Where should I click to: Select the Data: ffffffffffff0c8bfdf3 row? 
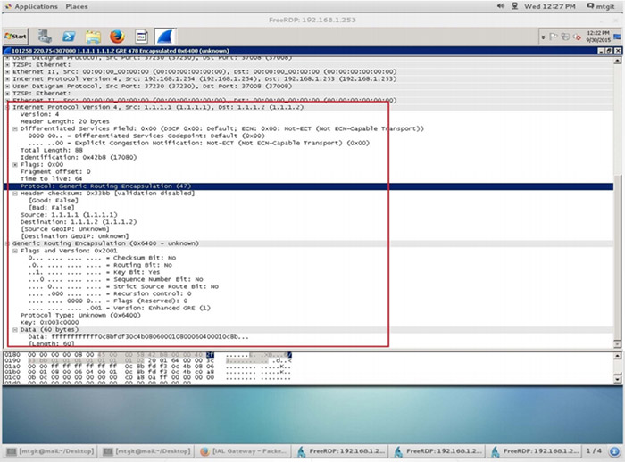click(x=138, y=336)
